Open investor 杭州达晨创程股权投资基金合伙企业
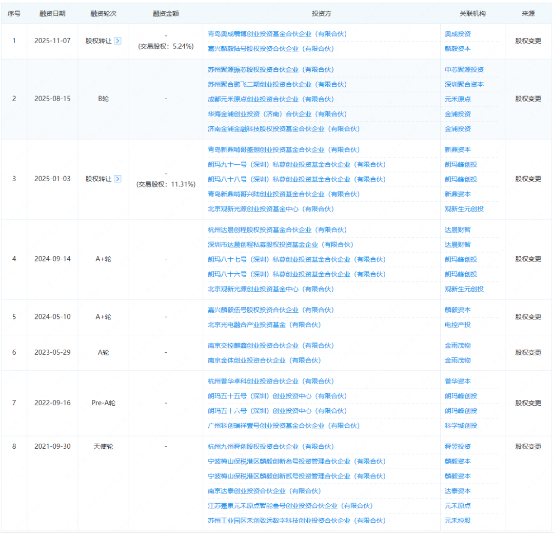 pyautogui.click(x=278, y=230)
